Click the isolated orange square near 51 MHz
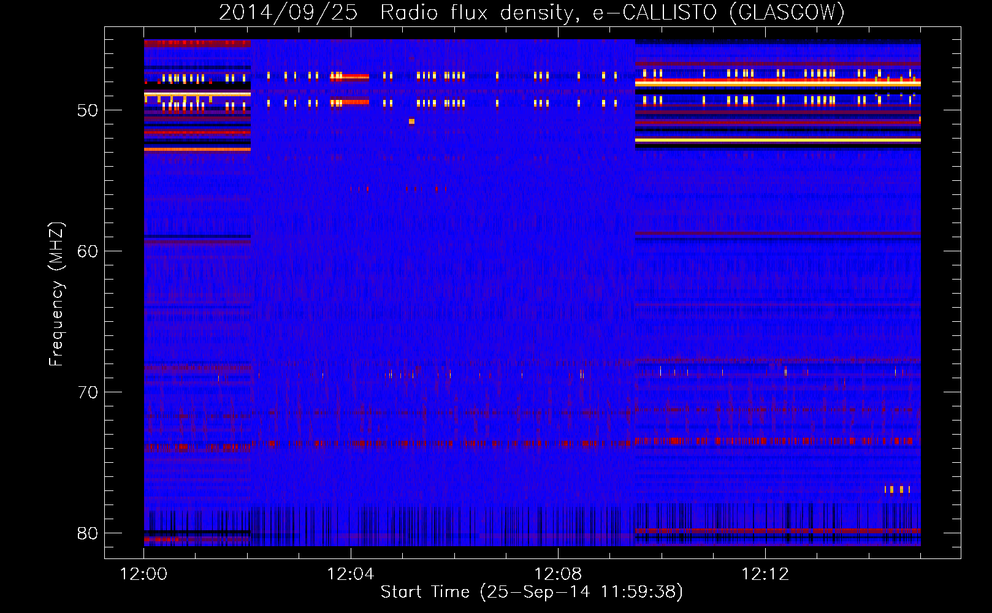 coord(411,121)
